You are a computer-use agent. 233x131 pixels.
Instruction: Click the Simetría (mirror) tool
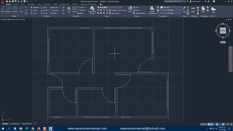pos(45,10)
